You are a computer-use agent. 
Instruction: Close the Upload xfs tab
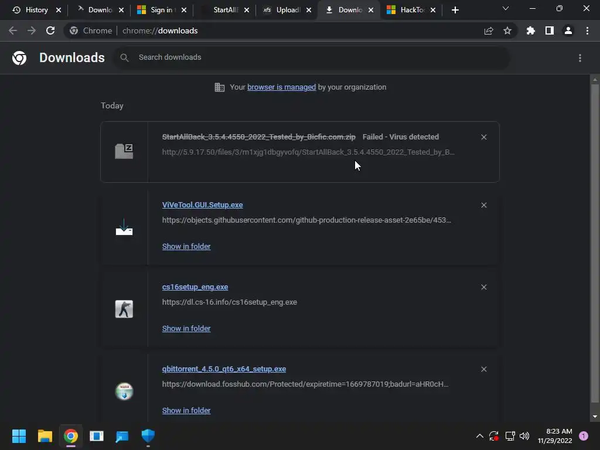[x=309, y=10]
